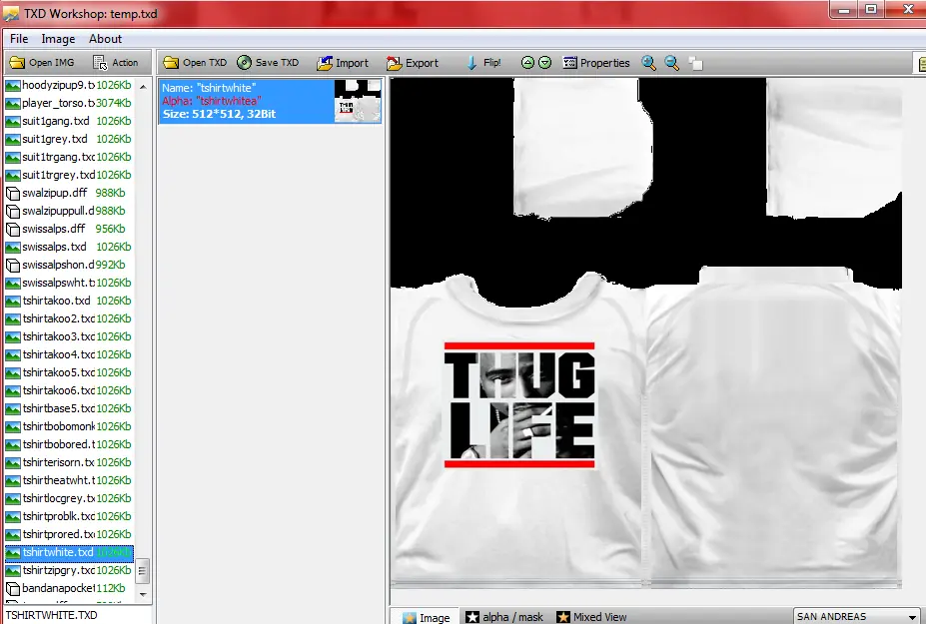Click the Open IMG button

point(42,63)
